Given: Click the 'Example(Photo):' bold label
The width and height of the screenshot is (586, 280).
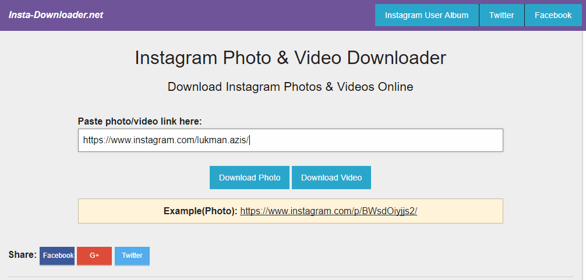Looking at the screenshot, I should click(x=201, y=211).
